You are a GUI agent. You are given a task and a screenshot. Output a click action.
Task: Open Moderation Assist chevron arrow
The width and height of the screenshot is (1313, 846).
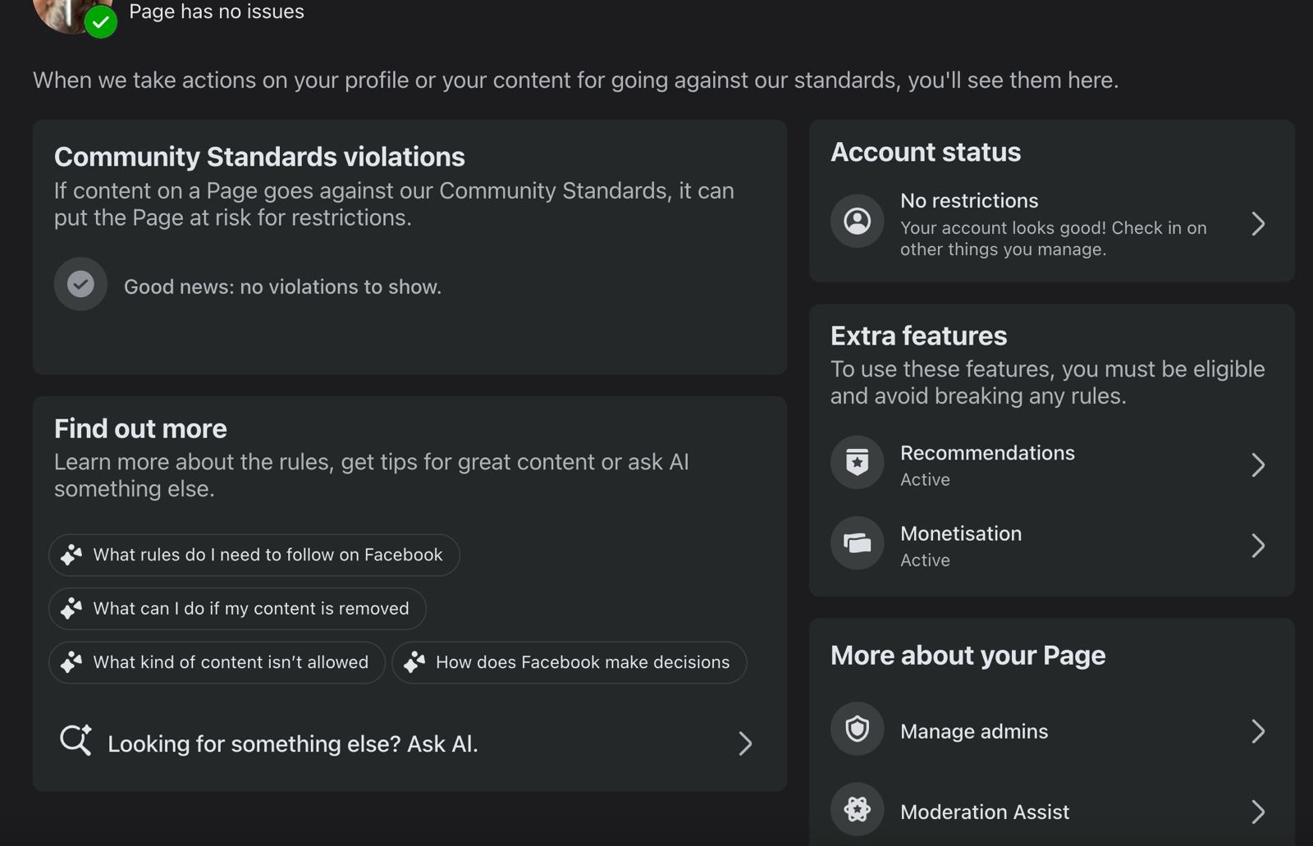[x=1258, y=812]
